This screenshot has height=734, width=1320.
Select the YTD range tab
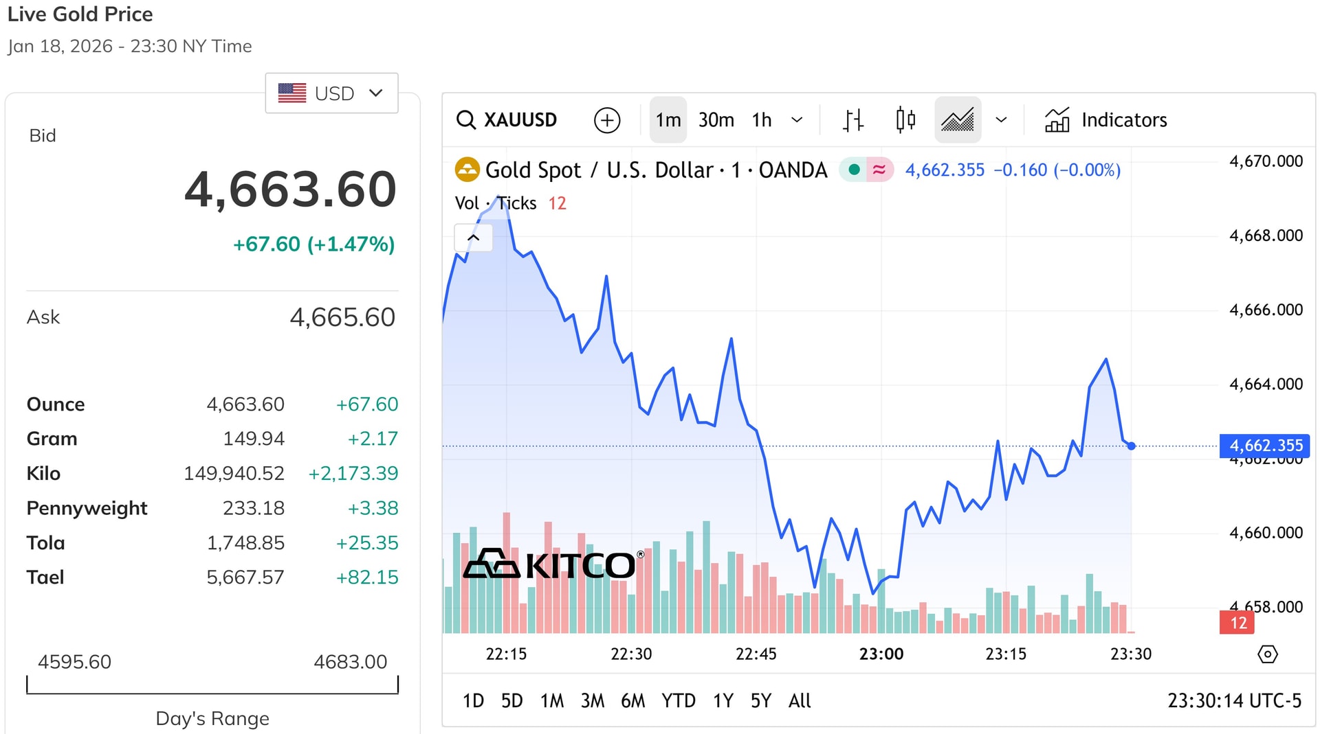point(679,700)
